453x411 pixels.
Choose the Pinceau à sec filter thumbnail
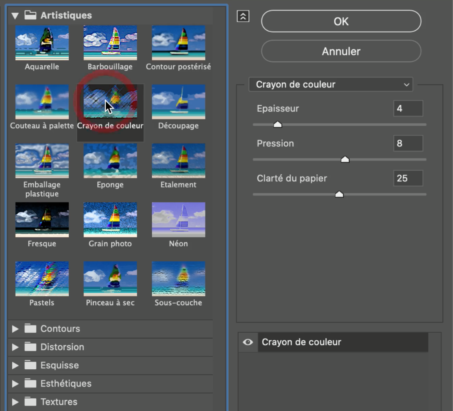click(x=111, y=279)
